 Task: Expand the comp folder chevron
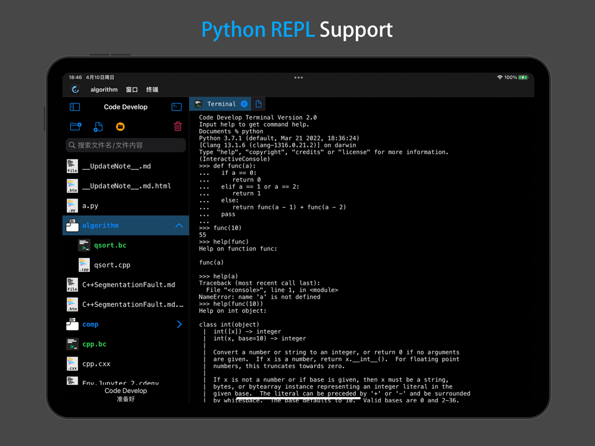180,324
